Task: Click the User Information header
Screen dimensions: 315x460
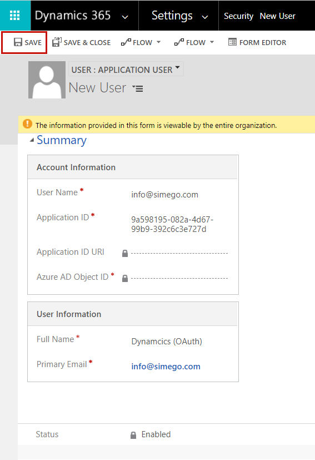Action: (x=133, y=314)
